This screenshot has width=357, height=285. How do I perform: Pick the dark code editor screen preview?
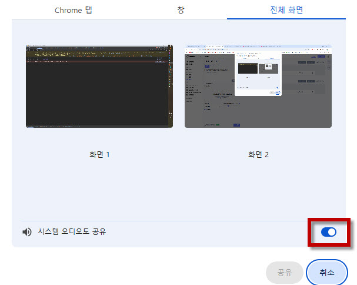(99, 86)
